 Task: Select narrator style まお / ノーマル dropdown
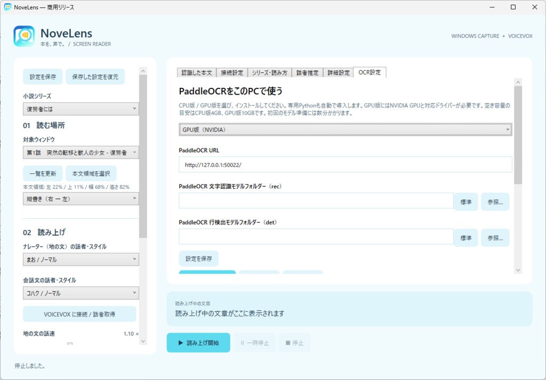81,259
